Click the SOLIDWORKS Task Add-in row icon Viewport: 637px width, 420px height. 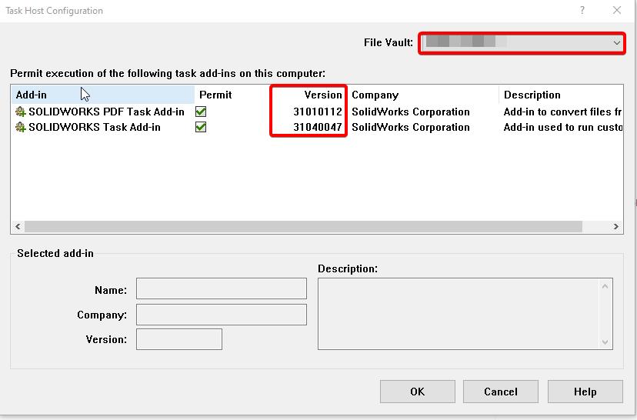click(20, 127)
